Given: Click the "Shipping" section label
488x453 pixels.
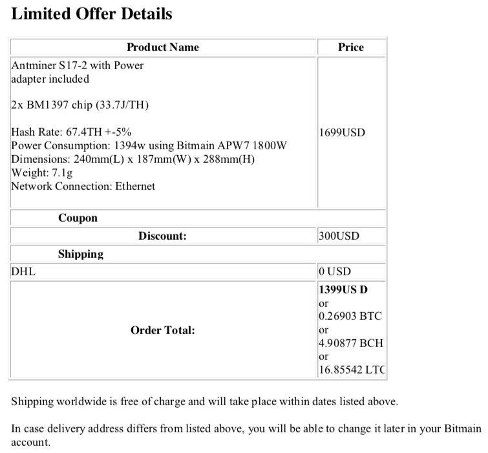Looking at the screenshot, I should 80,254.
